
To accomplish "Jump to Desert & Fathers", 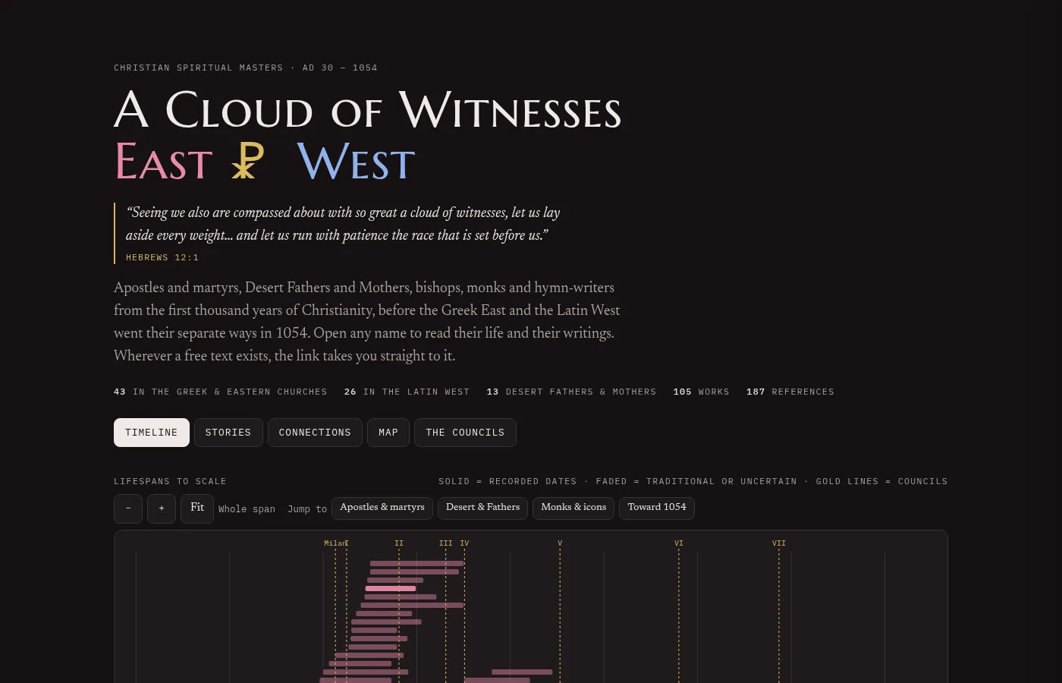I will coord(482,508).
